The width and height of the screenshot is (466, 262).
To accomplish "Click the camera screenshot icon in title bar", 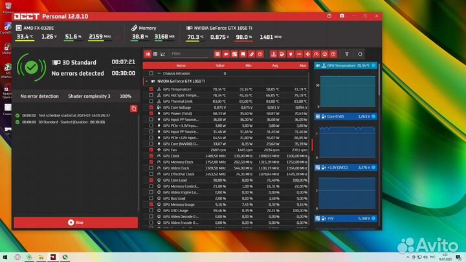I will (x=342, y=16).
